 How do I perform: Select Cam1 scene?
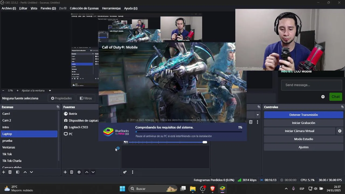[29, 114]
